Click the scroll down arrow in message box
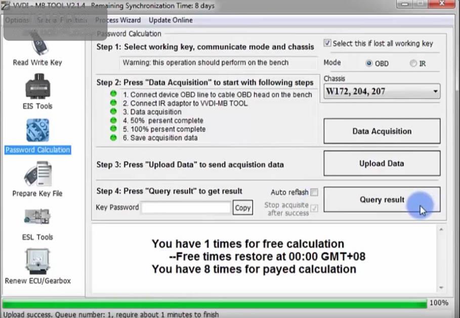 (x=441, y=288)
